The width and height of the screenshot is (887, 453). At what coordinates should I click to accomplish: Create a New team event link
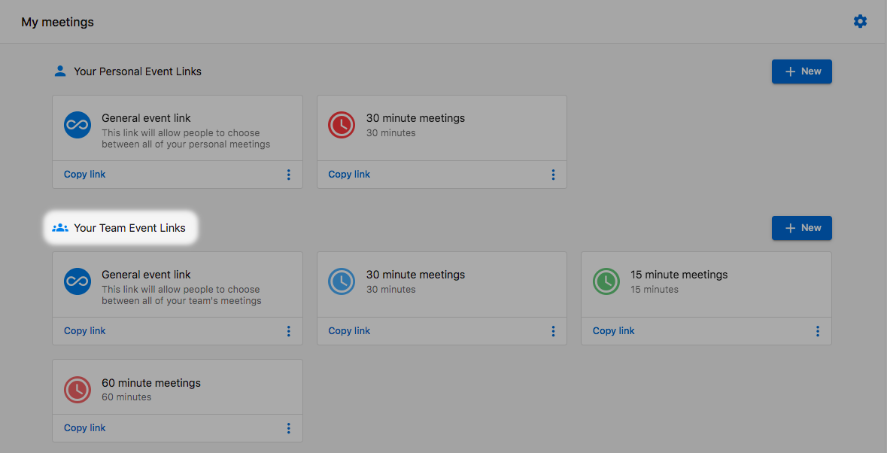[801, 228]
